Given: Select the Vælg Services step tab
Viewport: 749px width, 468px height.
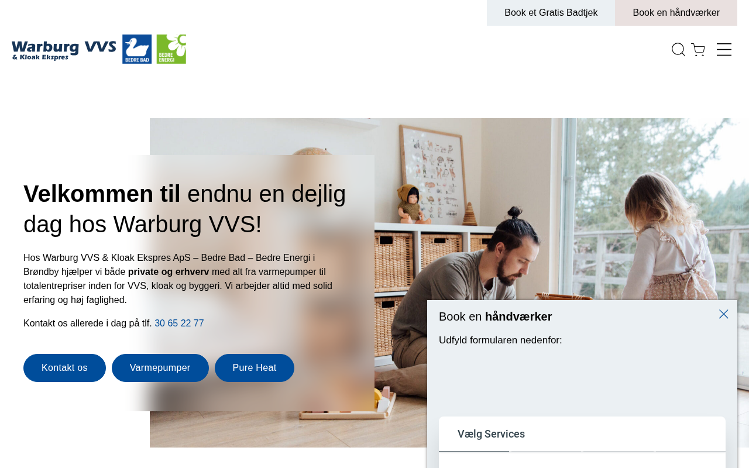Looking at the screenshot, I should click(491, 434).
